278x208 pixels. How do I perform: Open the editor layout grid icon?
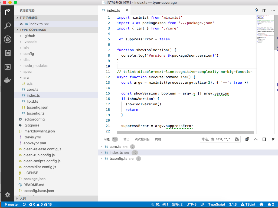pos(264,10)
